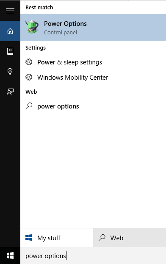Click the Web search button
This screenshot has width=166, height=264.
(130, 238)
